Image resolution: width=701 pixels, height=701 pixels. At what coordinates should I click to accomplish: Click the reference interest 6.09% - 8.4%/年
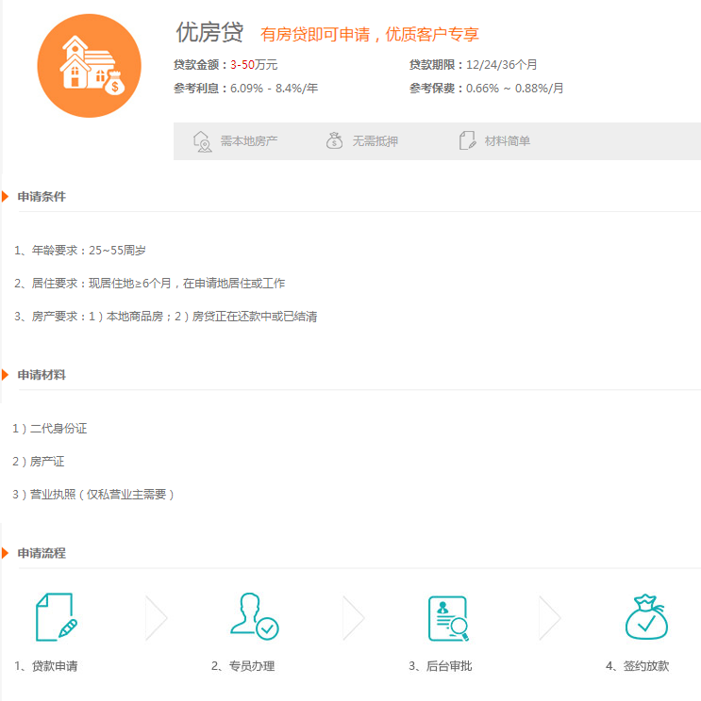tap(274, 89)
